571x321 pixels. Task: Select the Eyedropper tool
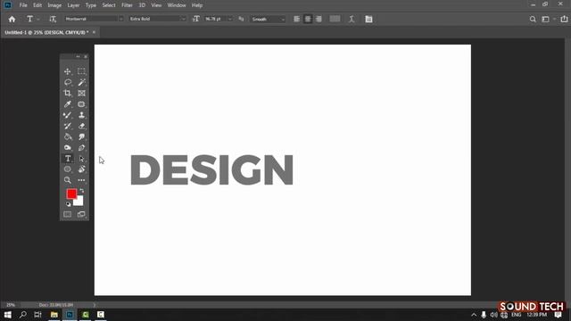(68, 104)
